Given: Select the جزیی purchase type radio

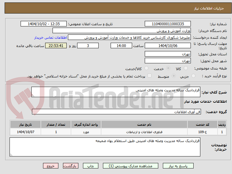Looking at the screenshot, I should (x=193, y=76).
